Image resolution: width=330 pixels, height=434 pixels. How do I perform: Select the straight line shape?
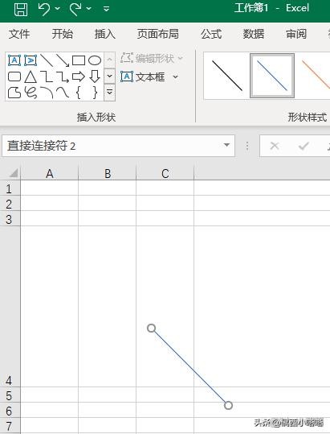tap(47, 60)
